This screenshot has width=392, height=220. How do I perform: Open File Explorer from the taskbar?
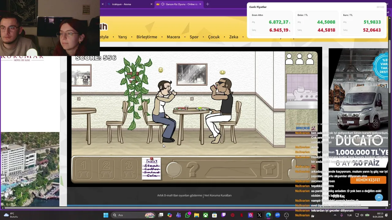[x=197, y=215]
